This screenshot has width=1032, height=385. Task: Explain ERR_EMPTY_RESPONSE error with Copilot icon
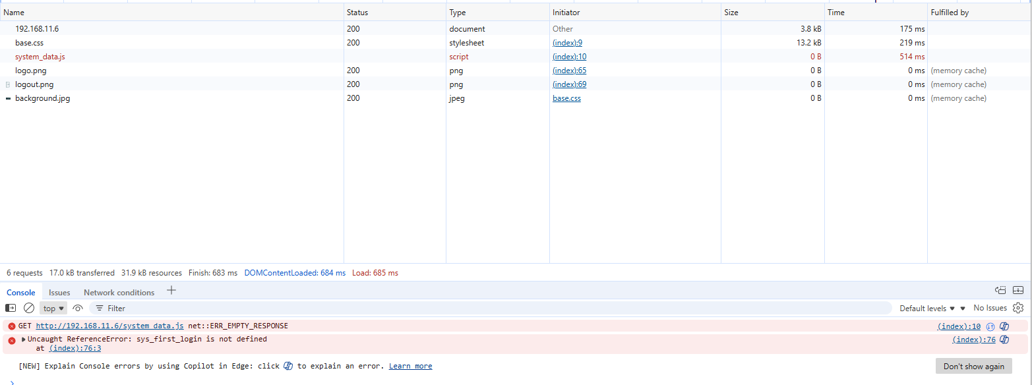click(1004, 326)
